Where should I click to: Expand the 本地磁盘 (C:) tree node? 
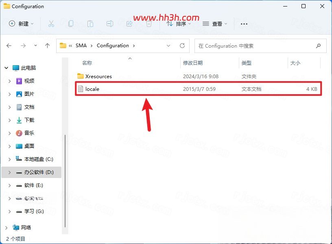[9, 159]
